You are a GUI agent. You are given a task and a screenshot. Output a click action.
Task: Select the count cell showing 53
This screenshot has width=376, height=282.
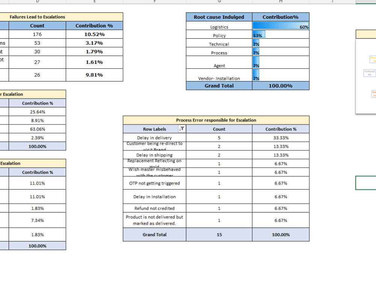coord(37,43)
